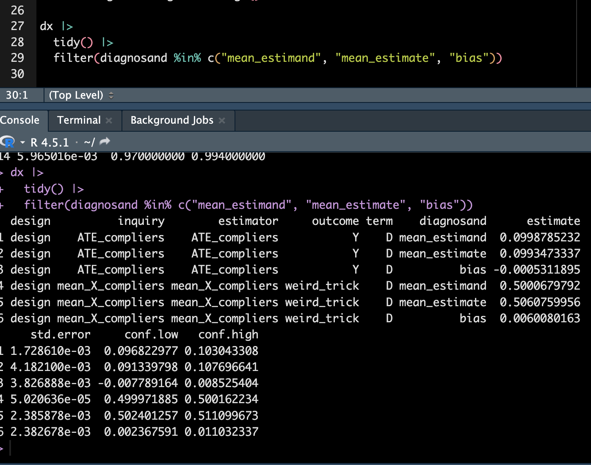The image size is (591, 465).
Task: Click the R logo icon in console header
Action: tap(8, 142)
